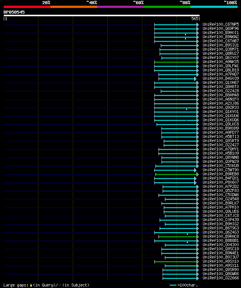
Task: Select the UniRef100_O22666 hit label
Action: pos(221,278)
